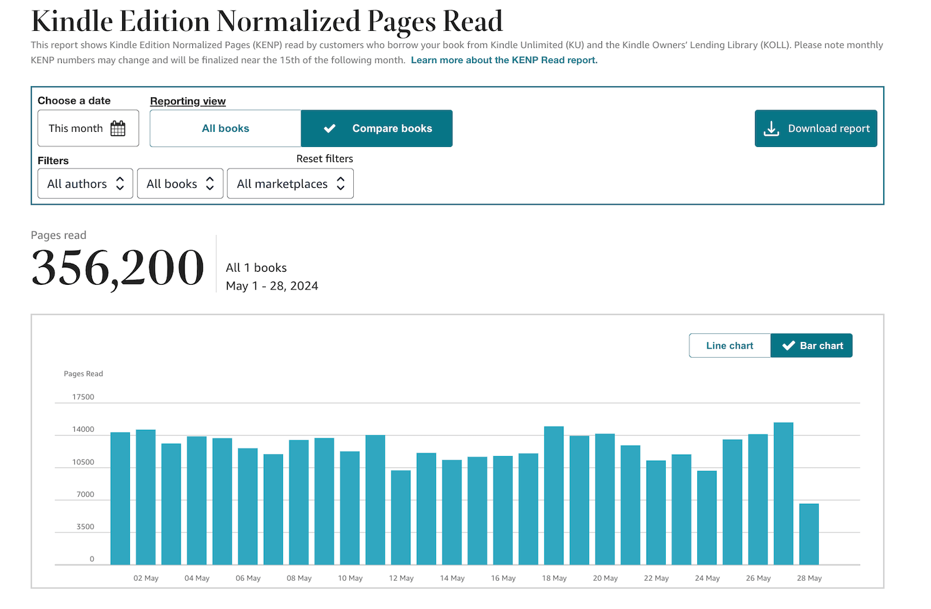Switch to Line chart view
This screenshot has width=931, height=609.
(x=729, y=346)
